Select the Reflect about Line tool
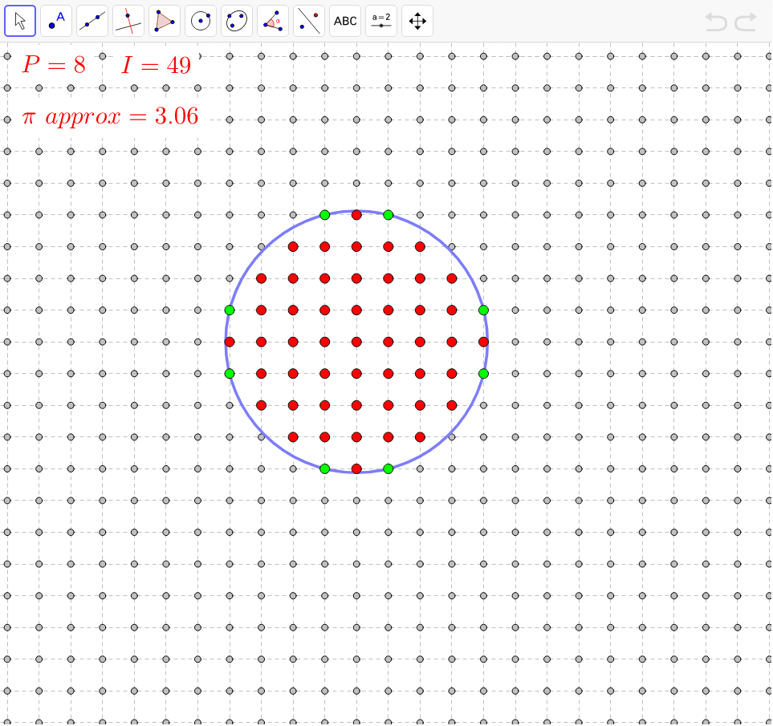 (308, 20)
